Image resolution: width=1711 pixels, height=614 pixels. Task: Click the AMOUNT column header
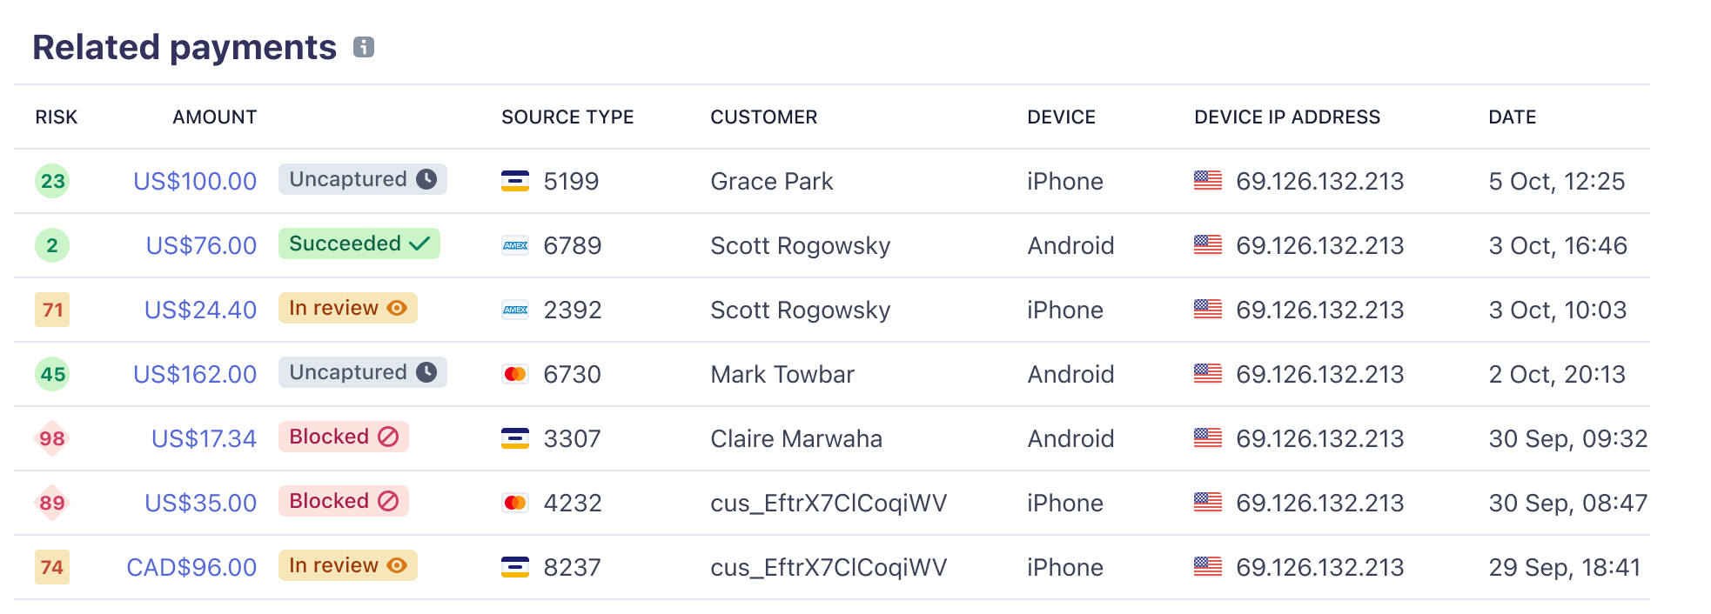(215, 117)
